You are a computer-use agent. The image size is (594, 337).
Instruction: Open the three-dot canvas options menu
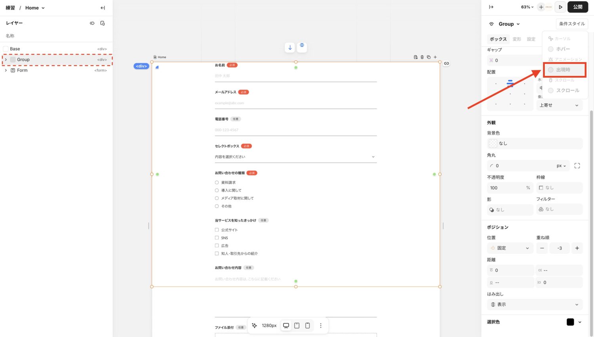click(321, 326)
